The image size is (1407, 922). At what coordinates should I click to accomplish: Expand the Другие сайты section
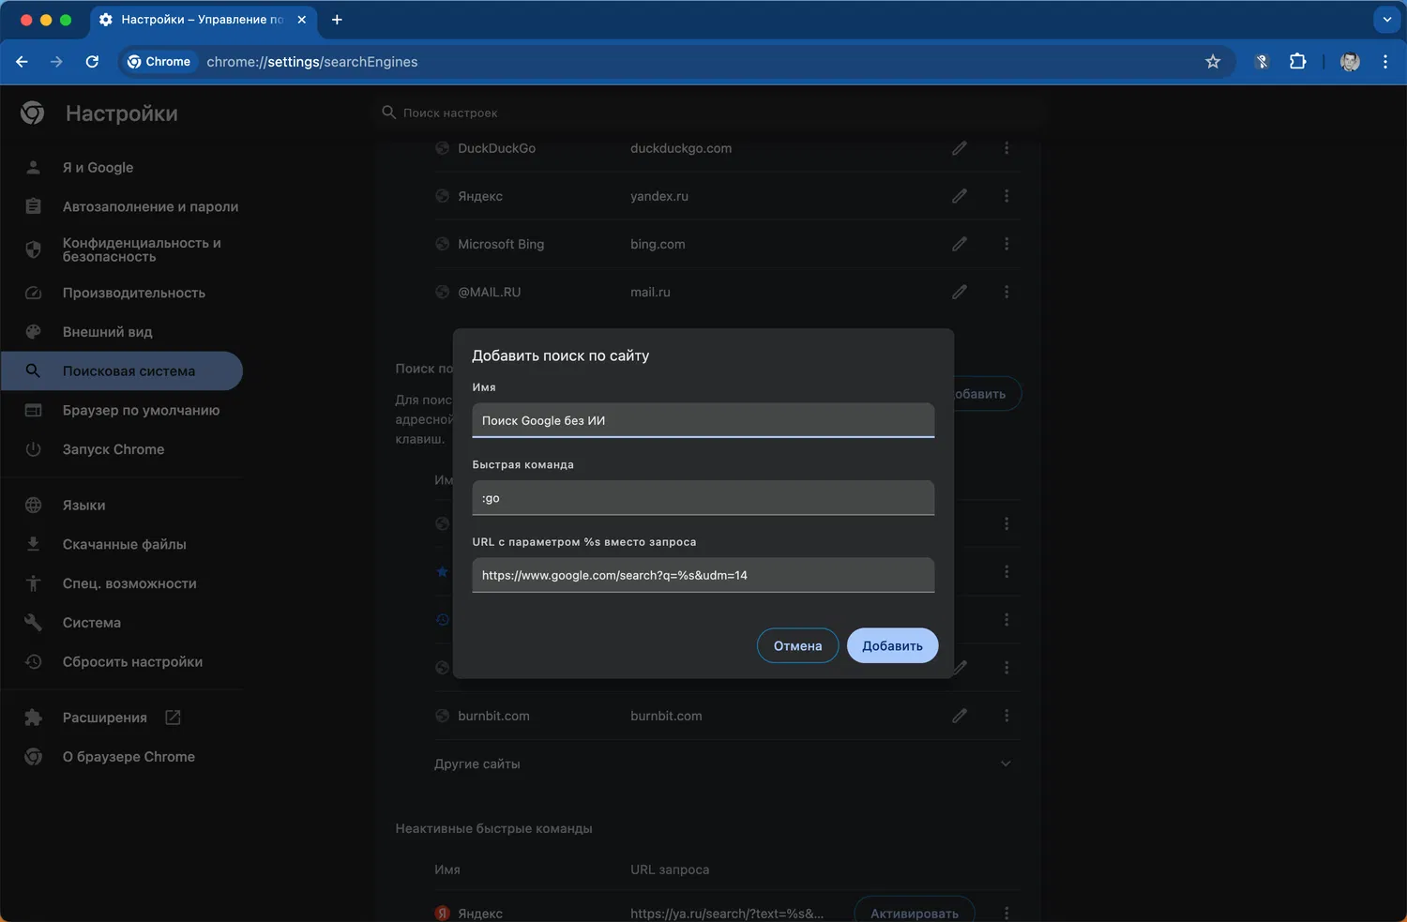[1006, 763]
